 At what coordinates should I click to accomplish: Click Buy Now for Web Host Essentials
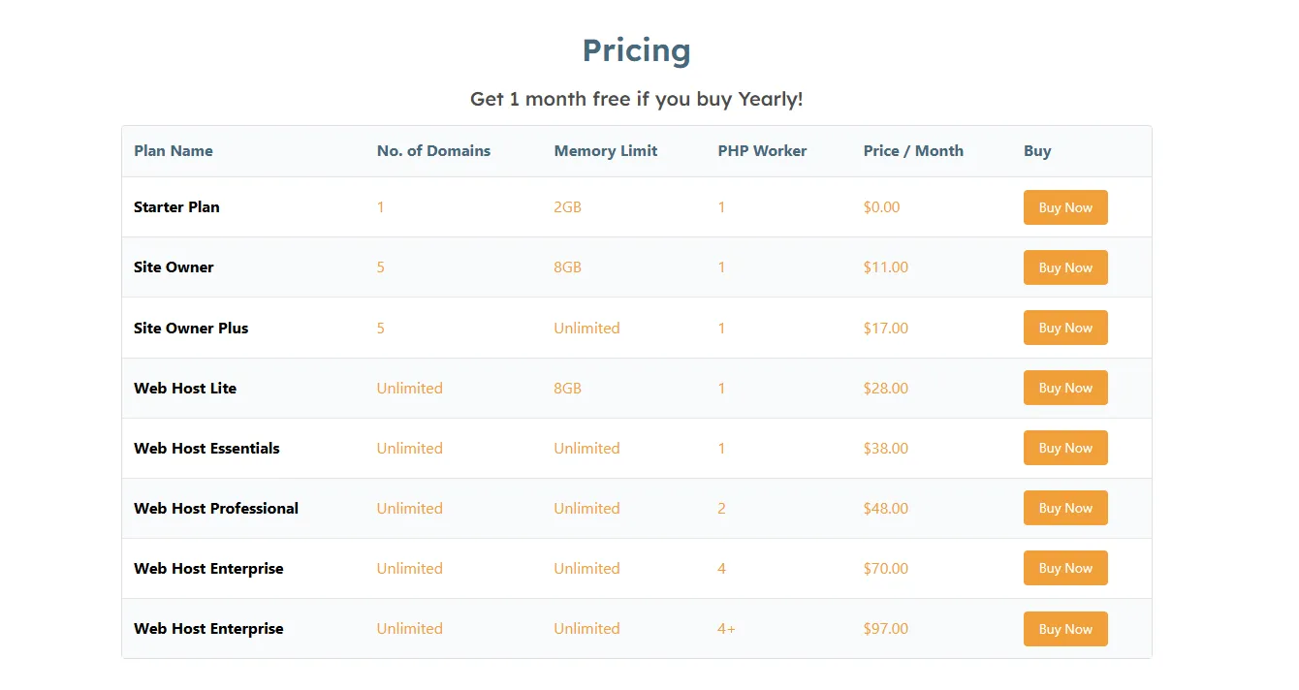point(1065,448)
